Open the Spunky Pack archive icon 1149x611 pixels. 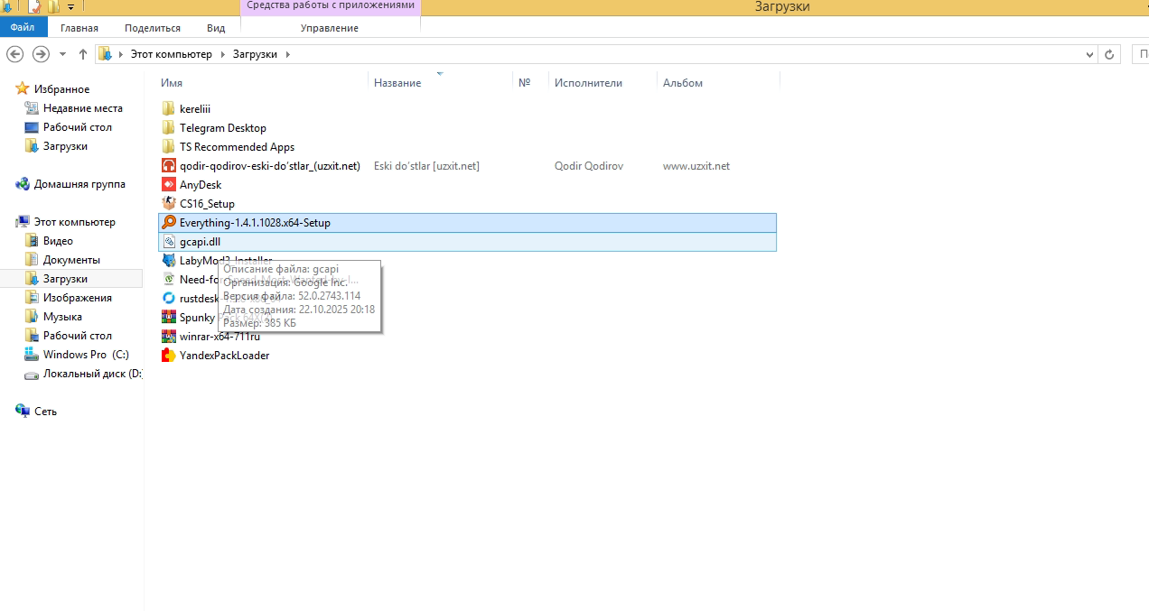point(169,317)
